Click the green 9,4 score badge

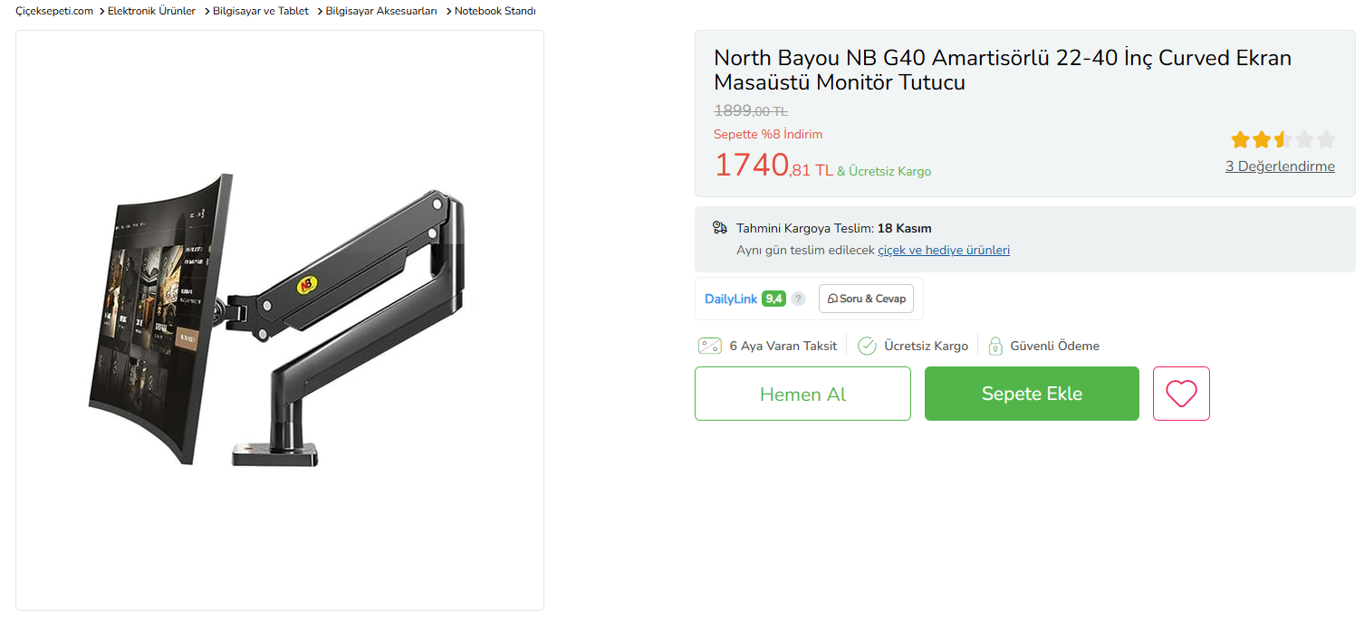pos(773,299)
